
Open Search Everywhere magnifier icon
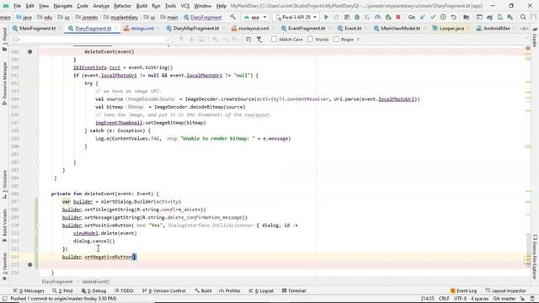pyautogui.click(x=523, y=17)
